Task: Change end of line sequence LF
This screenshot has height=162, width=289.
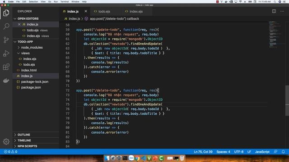Action: [x=249, y=152]
